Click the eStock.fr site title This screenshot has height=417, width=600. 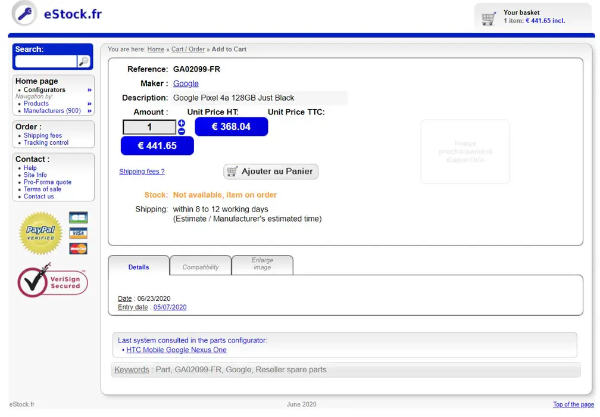point(73,14)
